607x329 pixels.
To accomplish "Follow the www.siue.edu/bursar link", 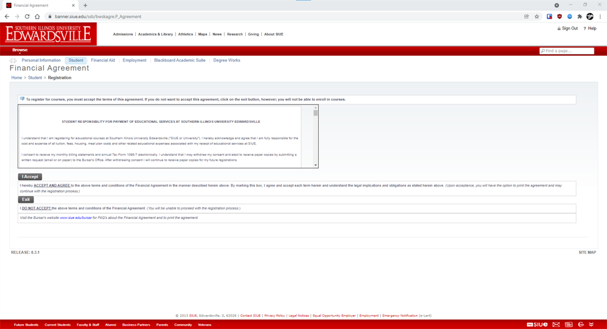I will point(76,218).
